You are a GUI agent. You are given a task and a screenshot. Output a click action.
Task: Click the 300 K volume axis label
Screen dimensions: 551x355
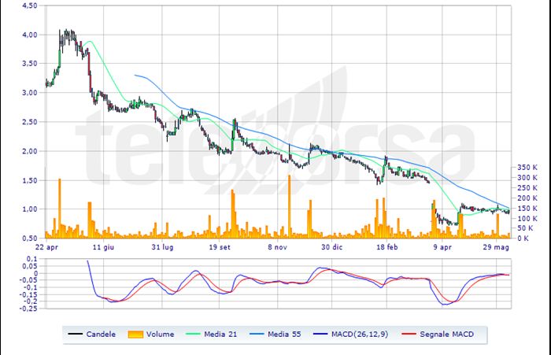tap(527, 178)
